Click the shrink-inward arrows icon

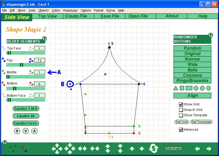click(70, 149)
